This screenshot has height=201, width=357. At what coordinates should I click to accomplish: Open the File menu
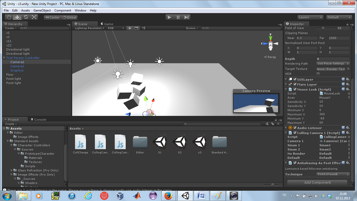pos(6,10)
